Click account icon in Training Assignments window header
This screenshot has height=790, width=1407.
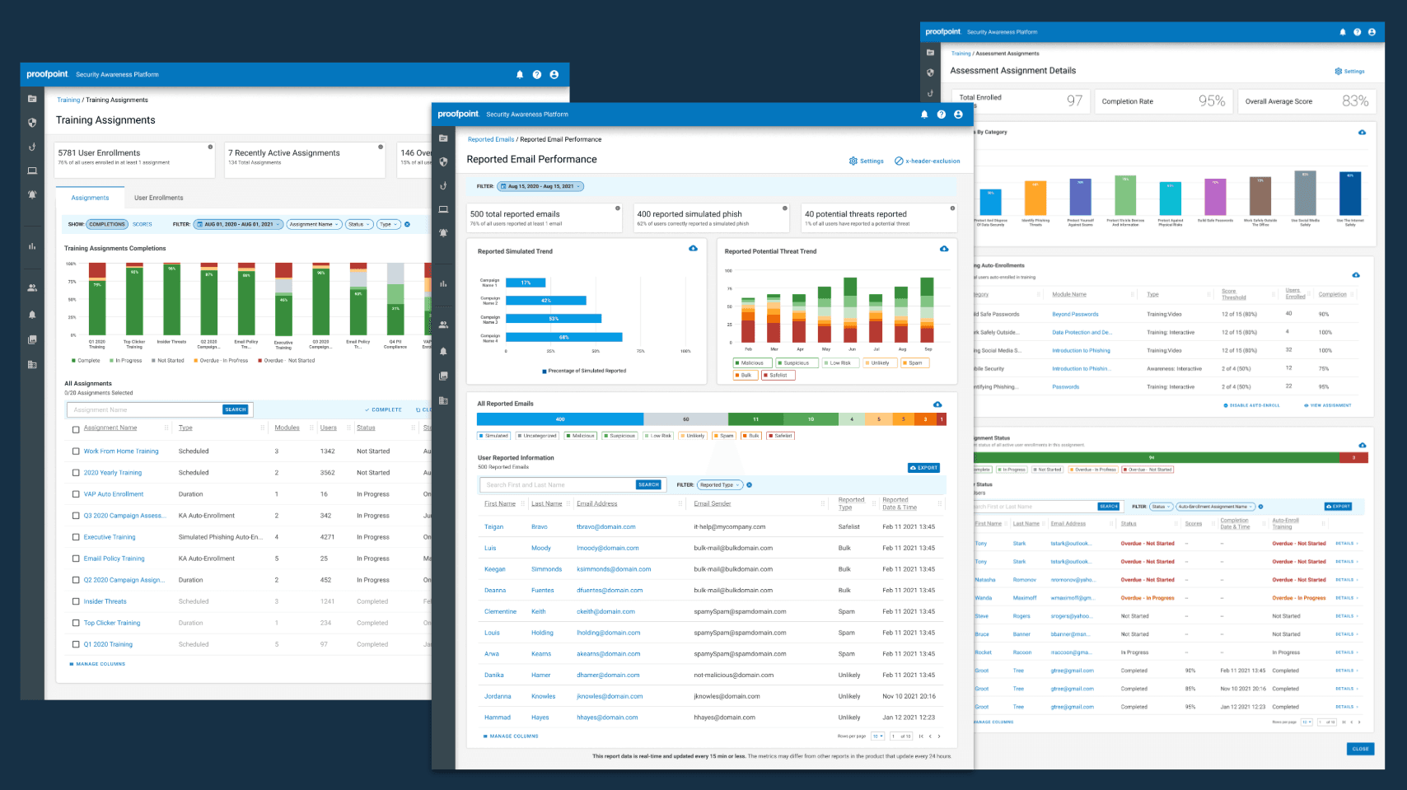554,74
